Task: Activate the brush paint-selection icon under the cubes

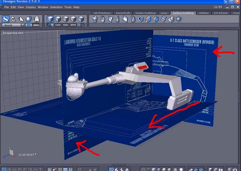Action: pyautogui.click(x=49, y=25)
